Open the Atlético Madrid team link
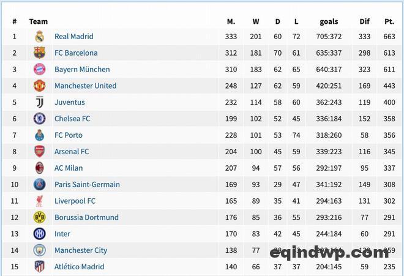 (79, 267)
